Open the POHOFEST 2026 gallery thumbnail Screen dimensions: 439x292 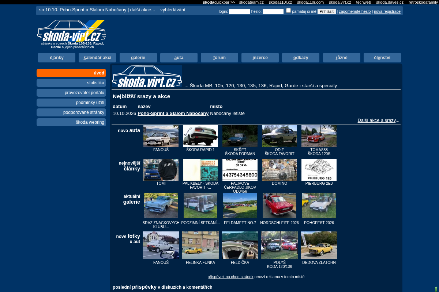319,205
